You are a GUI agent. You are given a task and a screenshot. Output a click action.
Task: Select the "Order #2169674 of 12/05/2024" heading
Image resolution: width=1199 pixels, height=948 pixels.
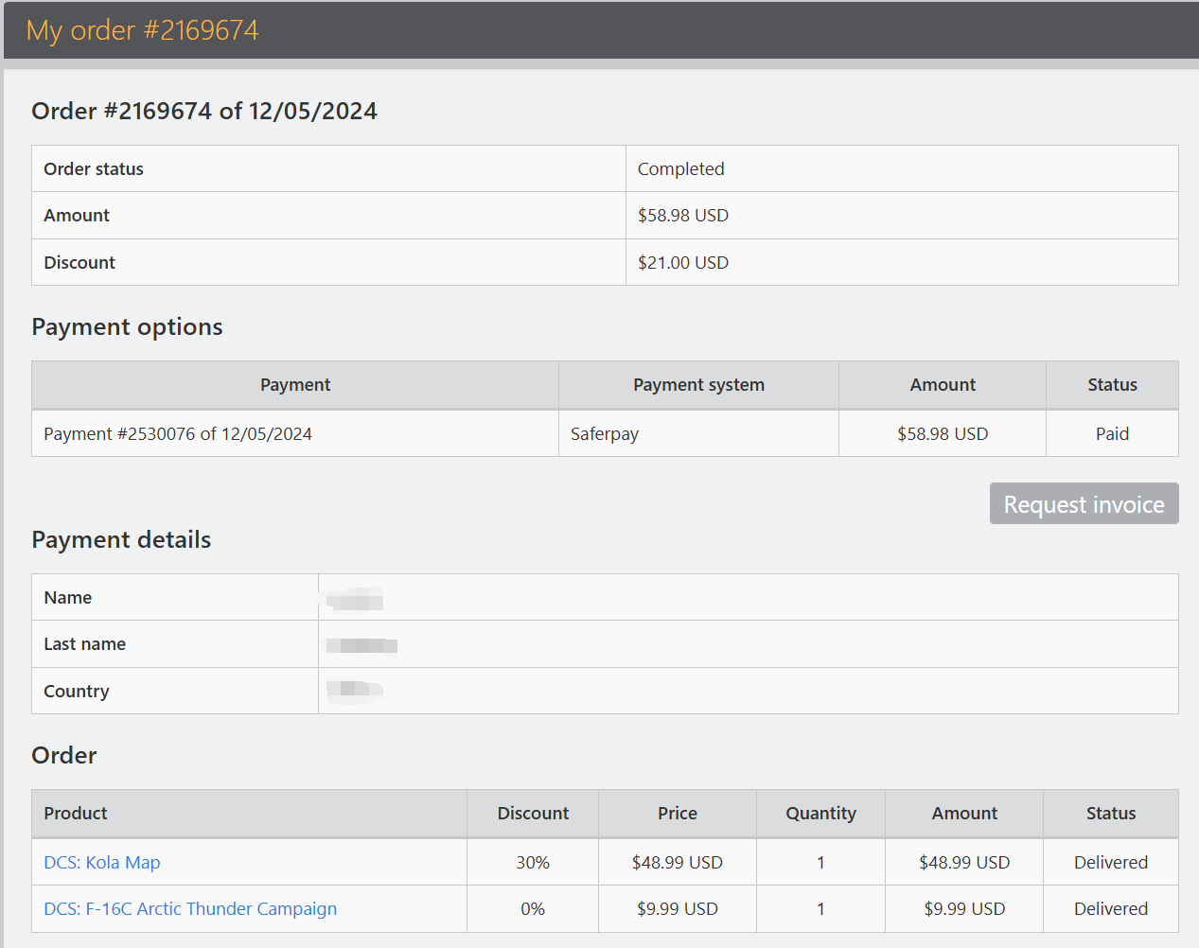pyautogui.click(x=204, y=111)
